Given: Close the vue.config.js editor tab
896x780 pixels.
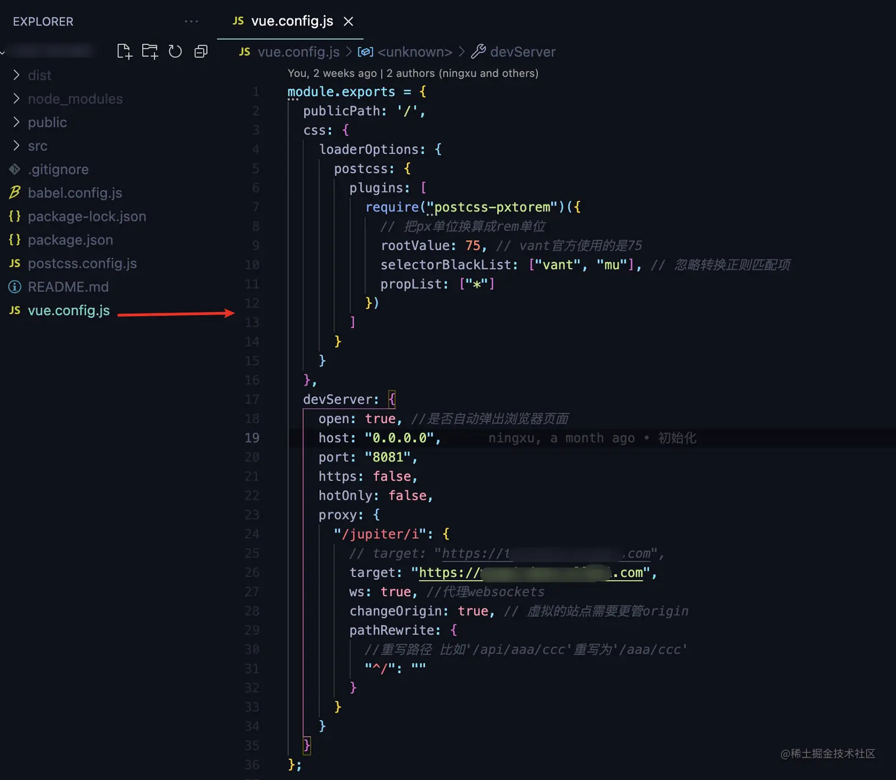Looking at the screenshot, I should [348, 21].
